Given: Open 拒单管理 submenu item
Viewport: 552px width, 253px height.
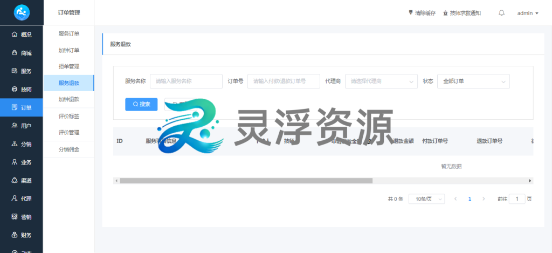Looking at the screenshot, I should [68, 66].
